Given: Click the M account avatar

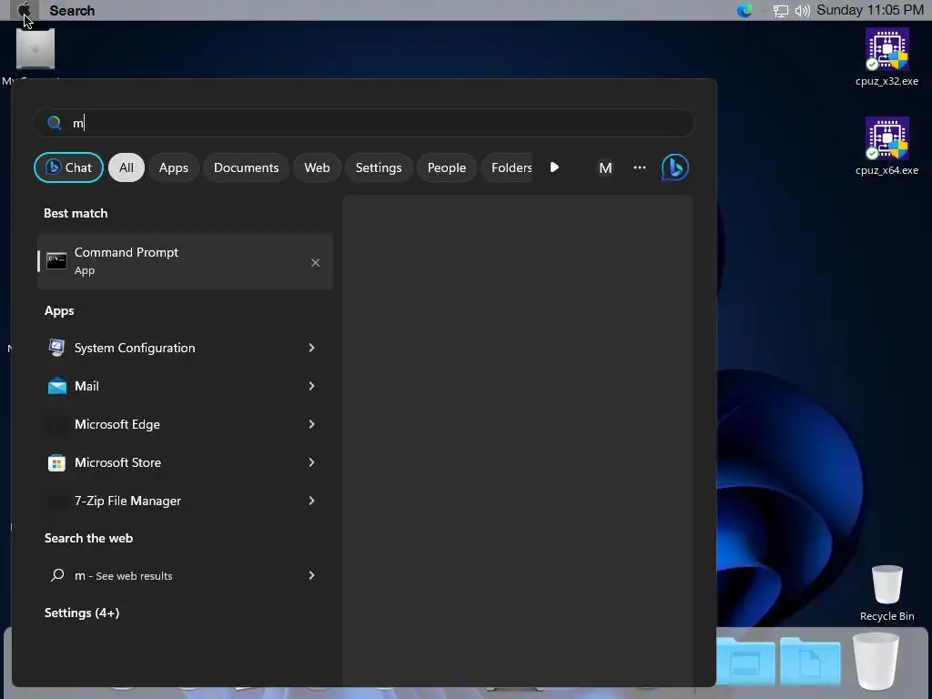Looking at the screenshot, I should [605, 168].
